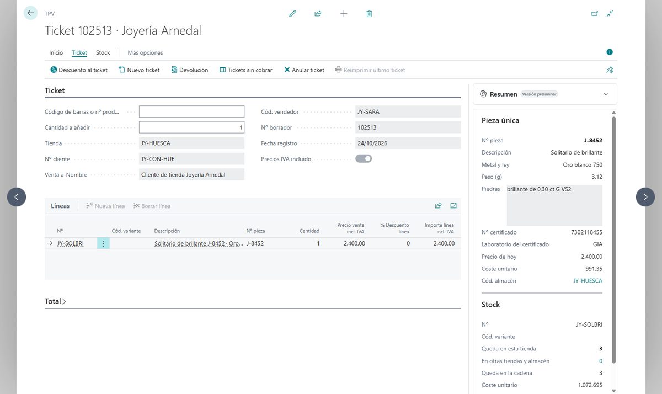
Task: Open JY-HUESCA almacén link in Pieza única
Action: (x=588, y=281)
